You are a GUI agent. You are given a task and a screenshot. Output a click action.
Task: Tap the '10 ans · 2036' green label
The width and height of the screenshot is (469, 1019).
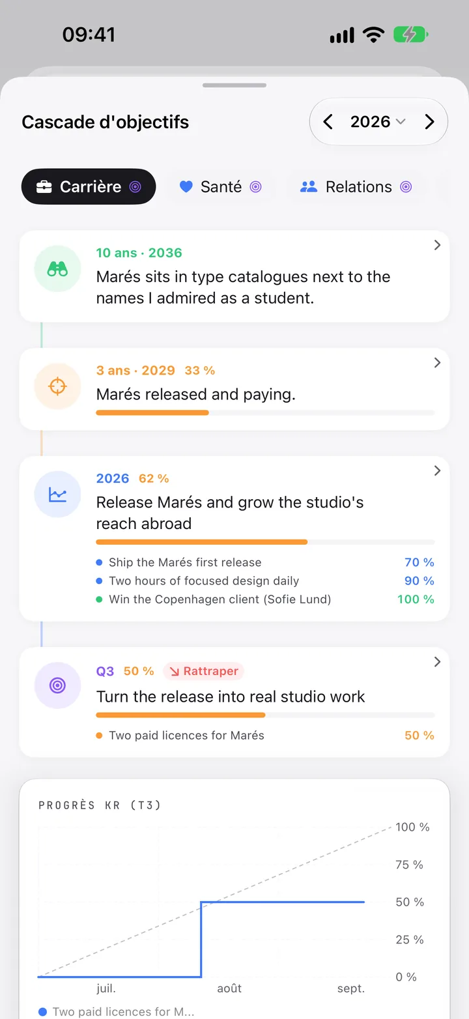139,253
